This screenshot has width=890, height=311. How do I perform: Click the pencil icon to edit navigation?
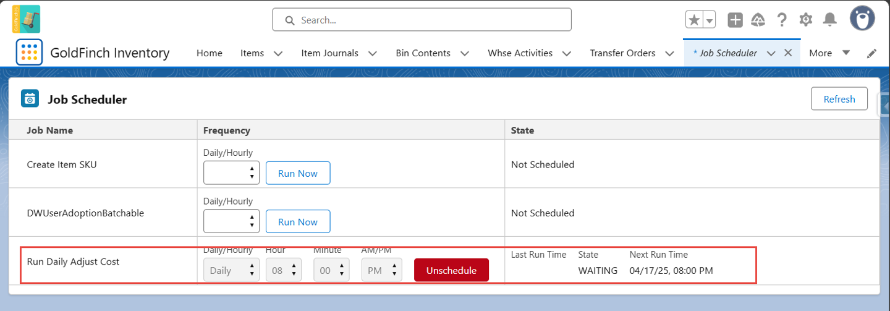pyautogui.click(x=871, y=53)
